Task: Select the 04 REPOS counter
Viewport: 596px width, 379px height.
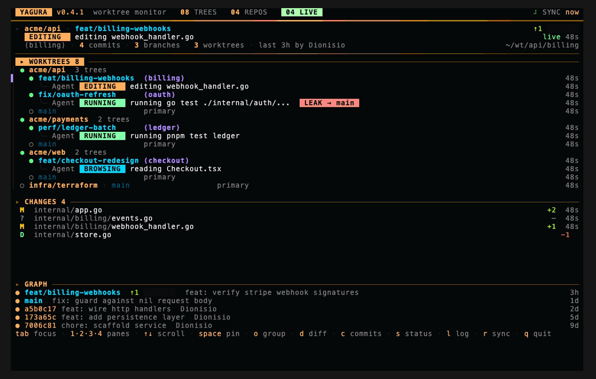Action: [249, 12]
